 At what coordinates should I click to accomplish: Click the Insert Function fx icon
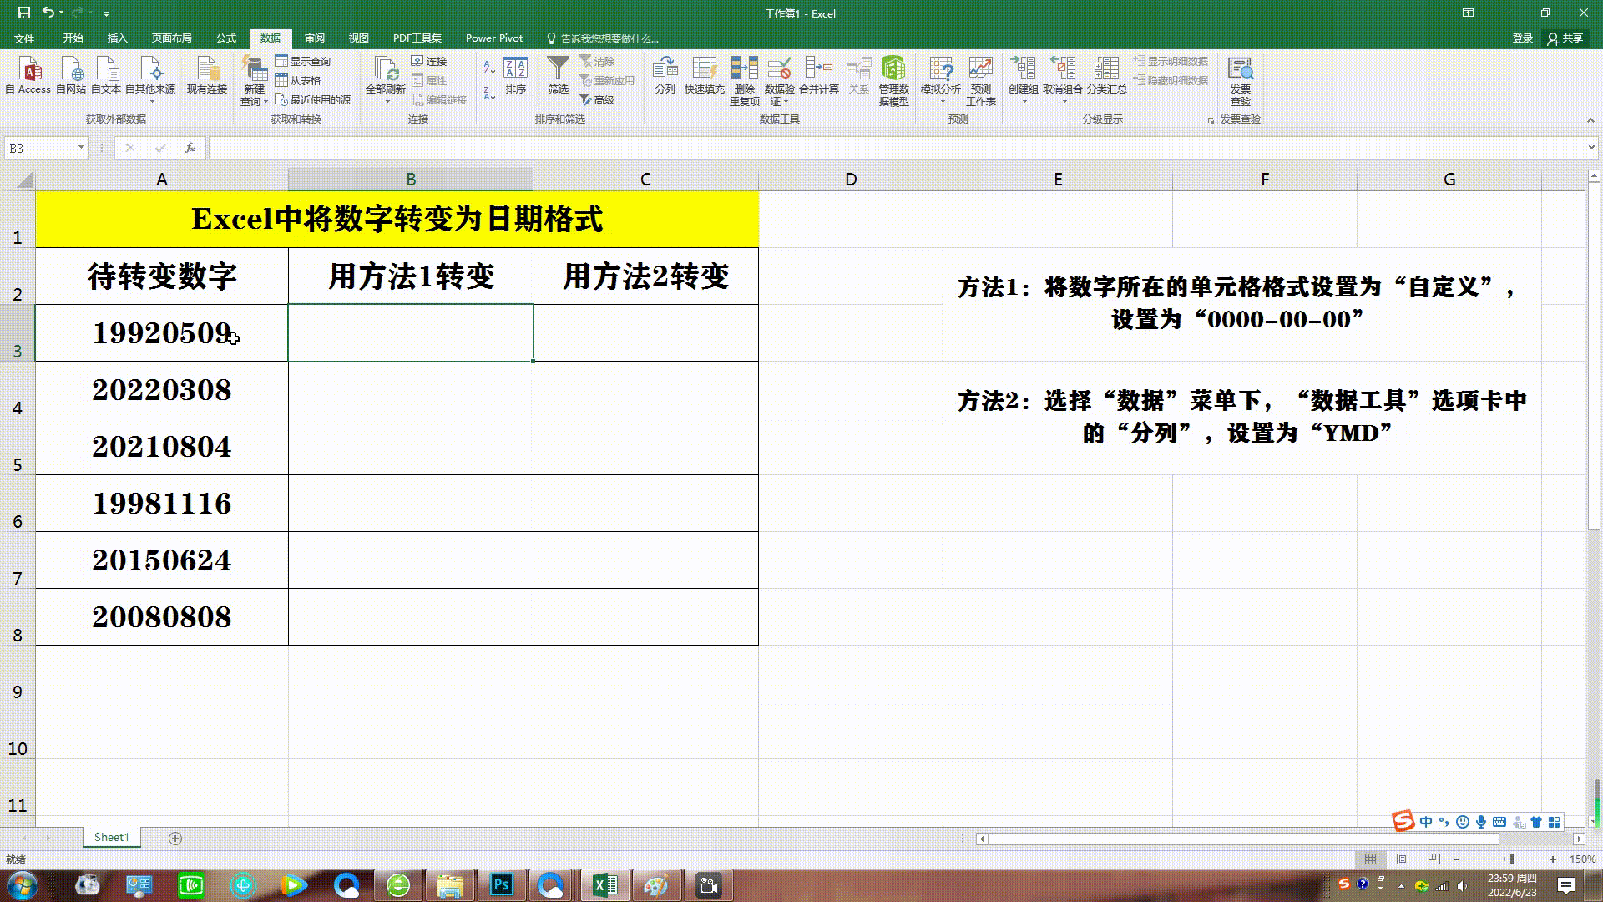190,148
